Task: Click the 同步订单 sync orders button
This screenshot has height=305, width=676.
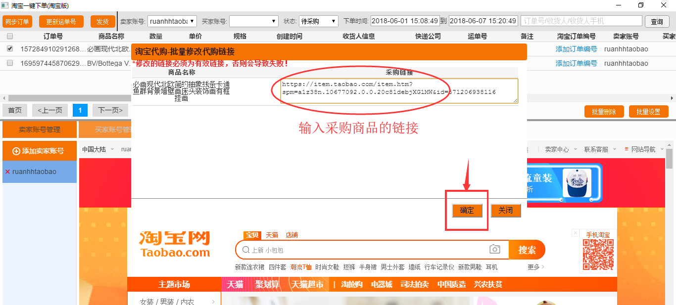Action: [x=18, y=22]
